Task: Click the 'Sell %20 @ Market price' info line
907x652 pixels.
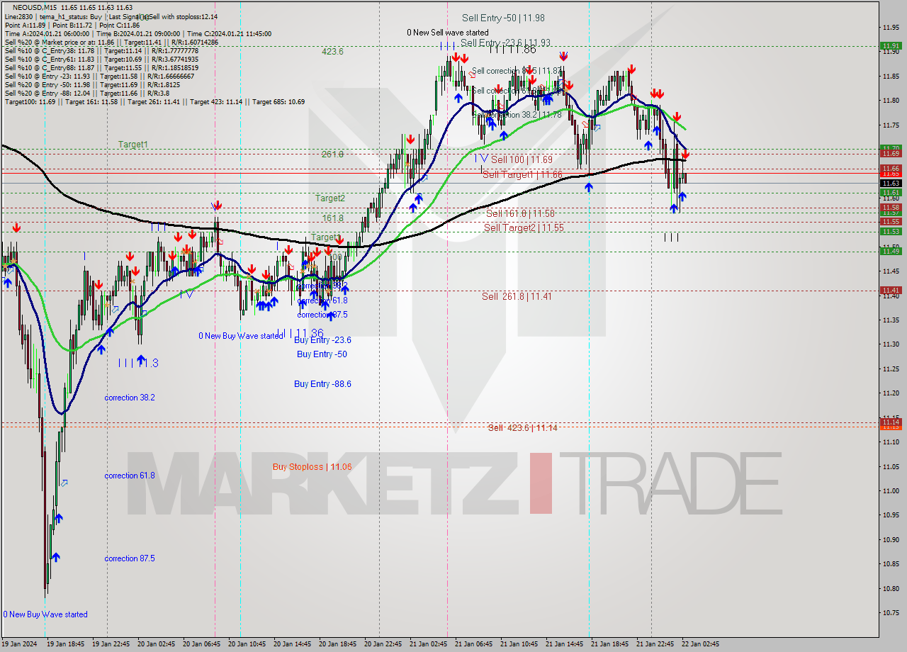Action: [x=111, y=42]
